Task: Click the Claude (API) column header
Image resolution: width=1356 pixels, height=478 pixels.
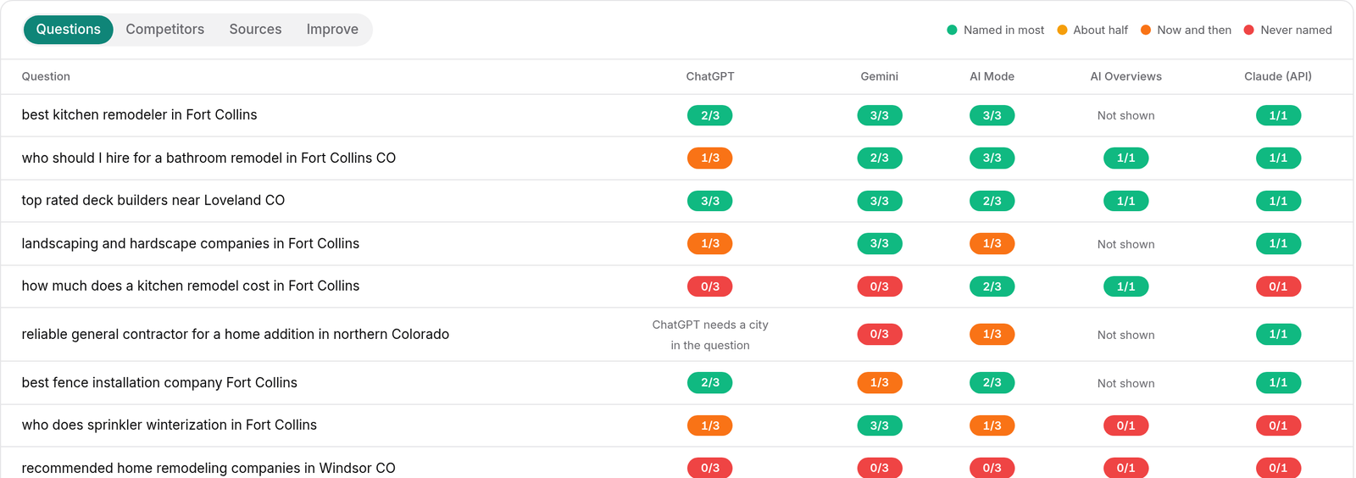Action: tap(1278, 76)
